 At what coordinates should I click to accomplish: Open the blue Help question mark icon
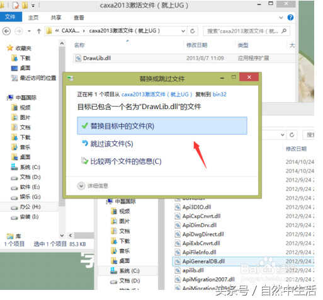[290, 18]
